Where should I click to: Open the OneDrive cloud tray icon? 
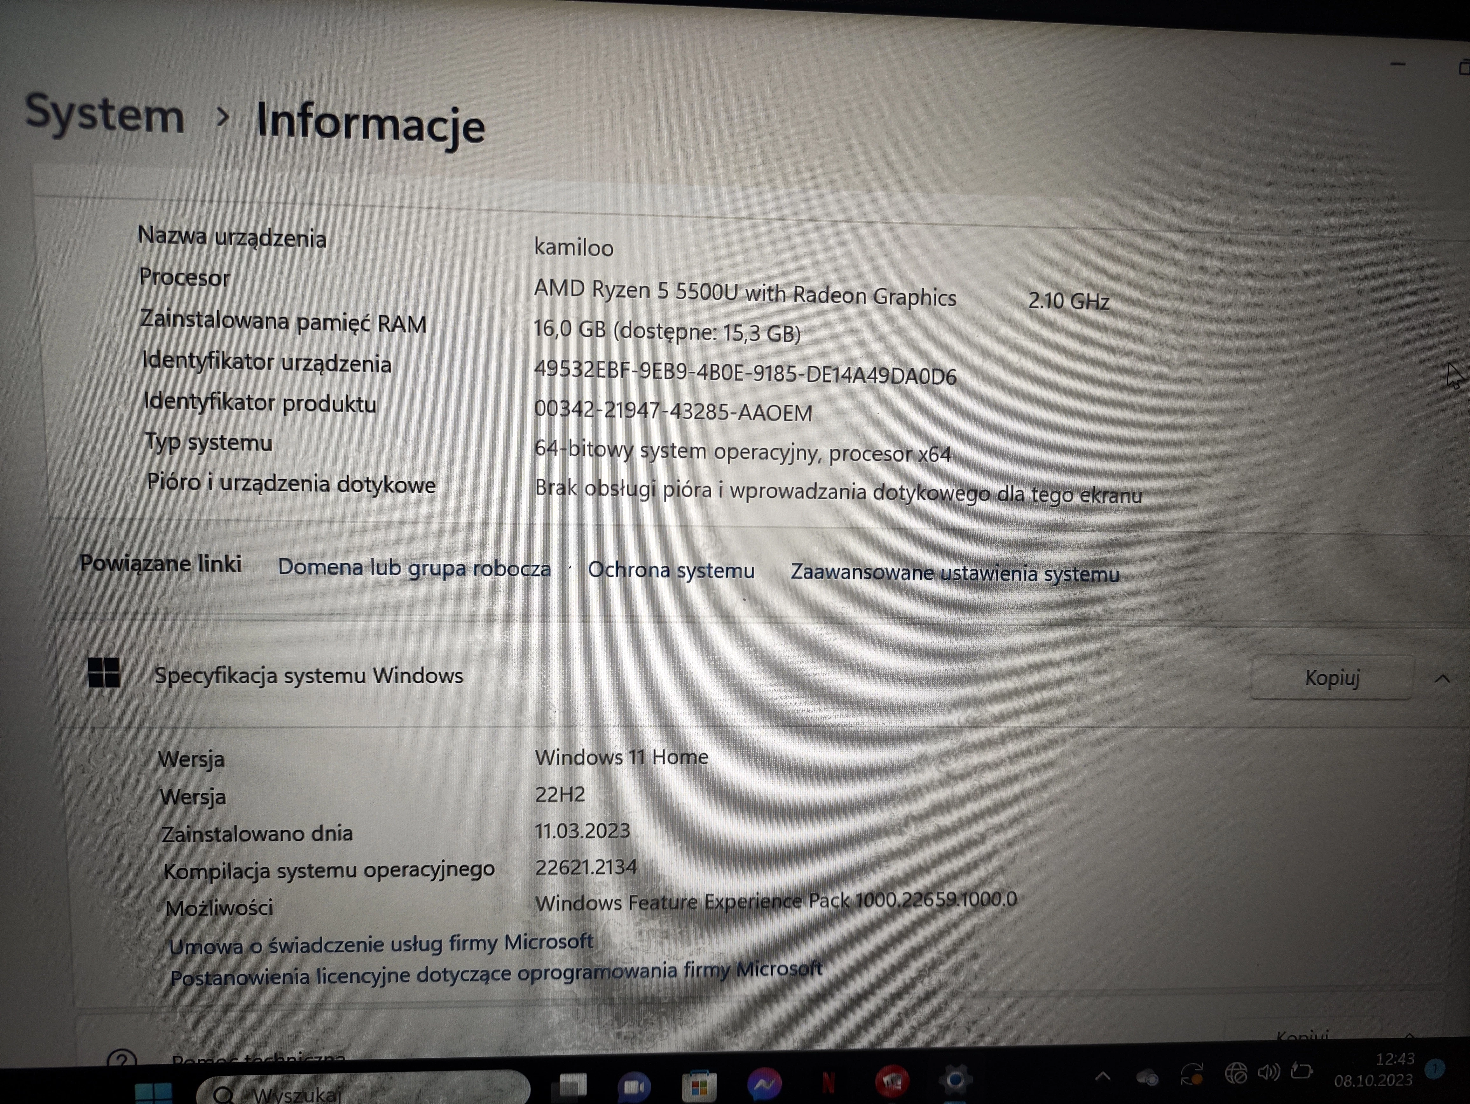click(1148, 1077)
